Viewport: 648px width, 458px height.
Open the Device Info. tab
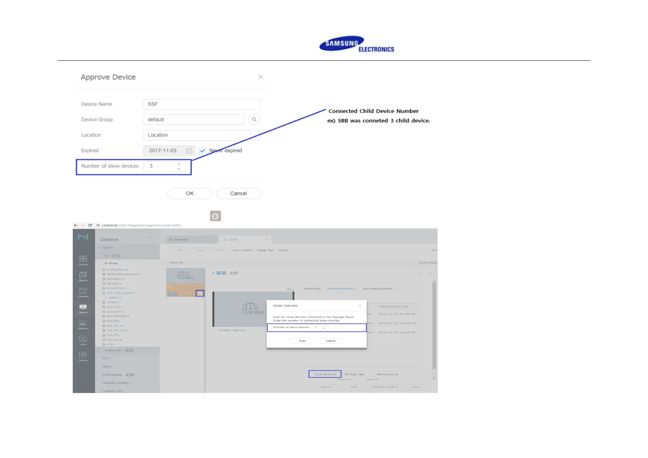(x=312, y=288)
